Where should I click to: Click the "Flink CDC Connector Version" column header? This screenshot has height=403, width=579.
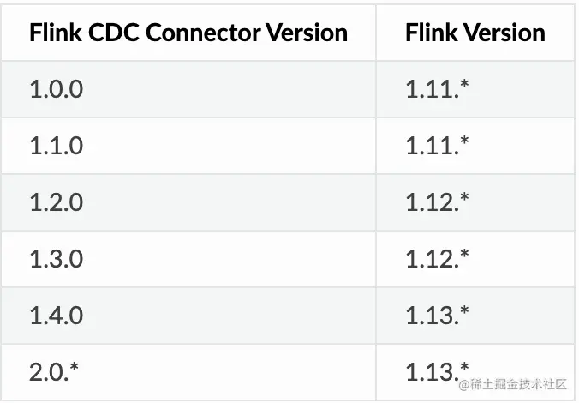[188, 33]
